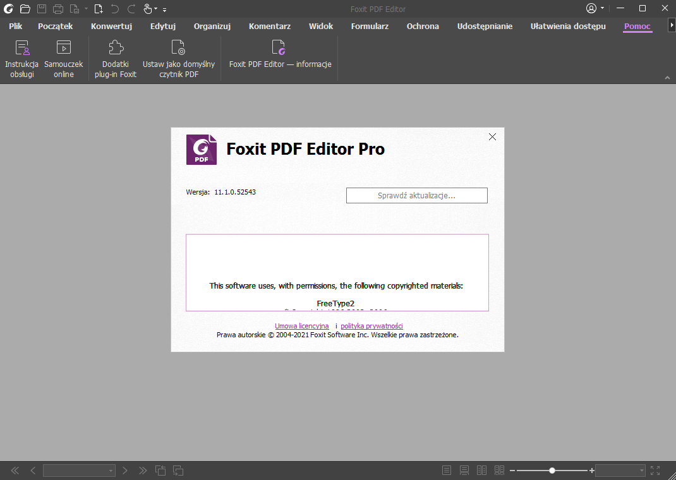Open the page number combo box

(79, 471)
